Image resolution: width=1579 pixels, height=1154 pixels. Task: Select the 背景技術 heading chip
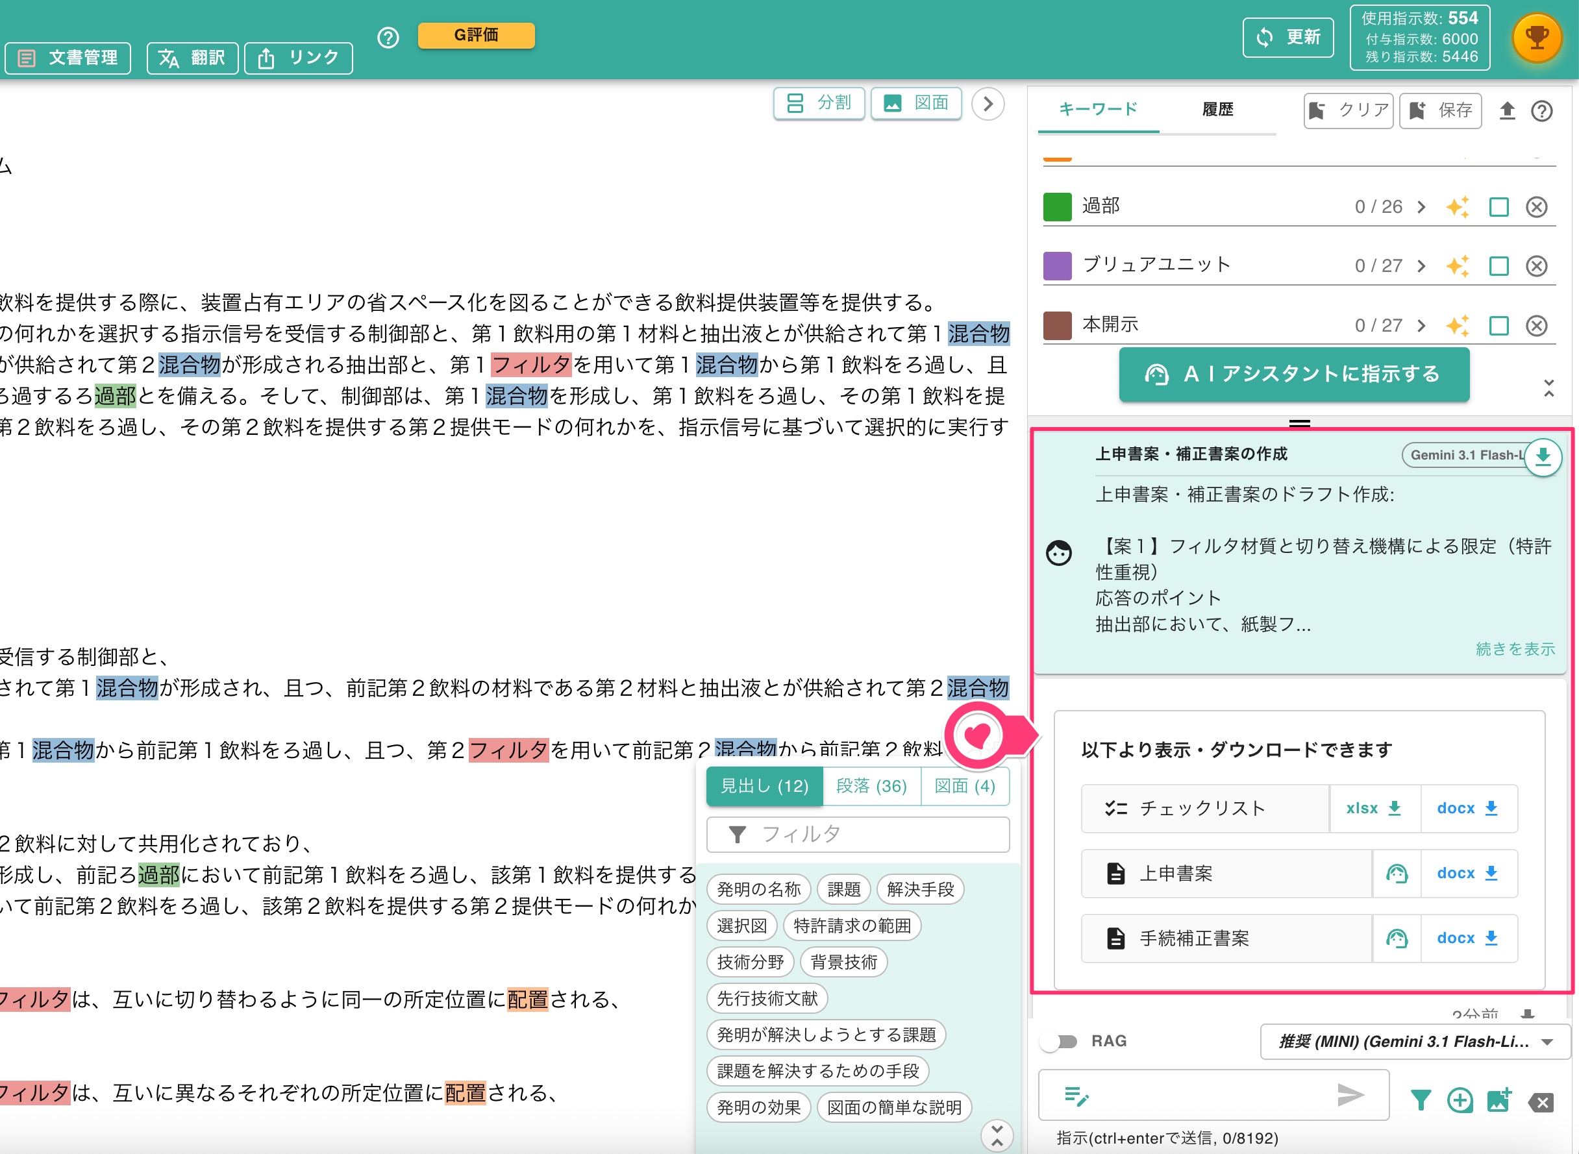coord(843,963)
